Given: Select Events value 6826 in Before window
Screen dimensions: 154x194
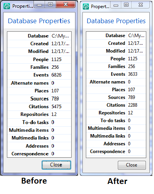Looking at the screenshot, I should [57, 75].
